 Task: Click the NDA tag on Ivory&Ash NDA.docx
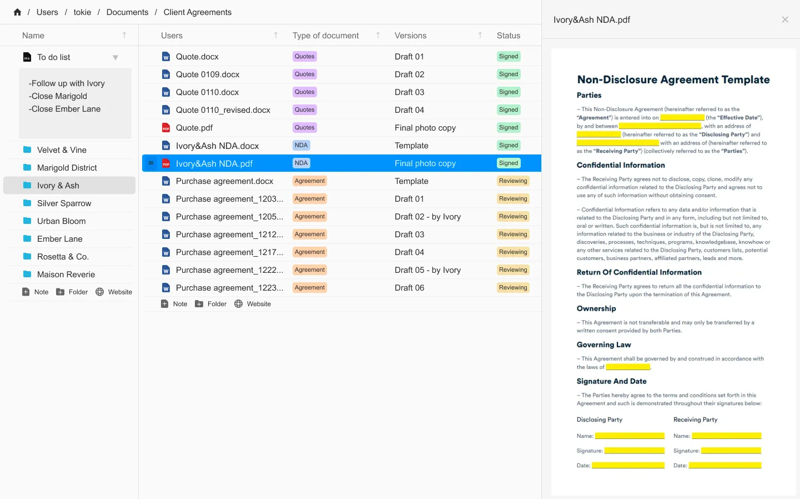[301, 146]
